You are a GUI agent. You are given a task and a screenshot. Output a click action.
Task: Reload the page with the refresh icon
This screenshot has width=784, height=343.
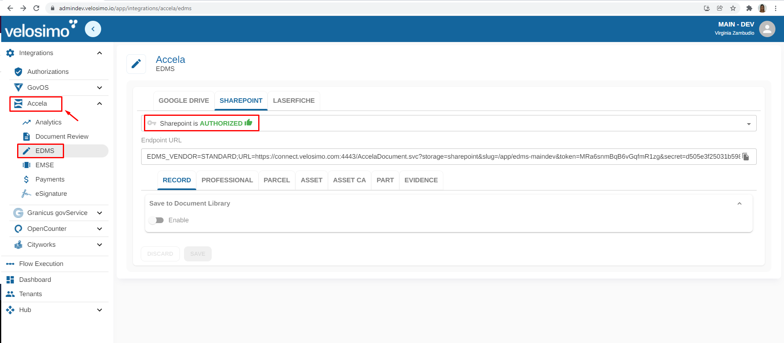36,8
